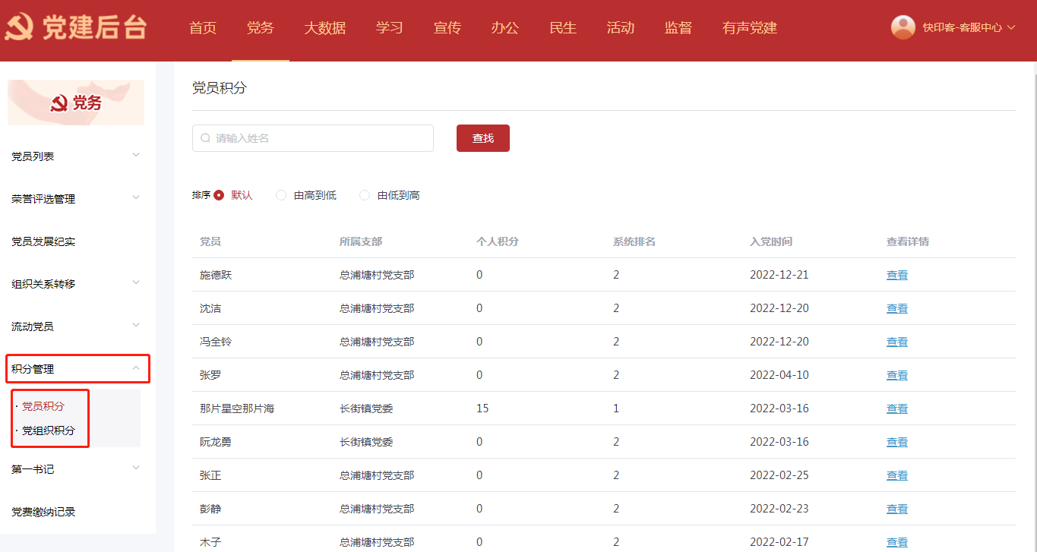Click the 党务 banner image in sidebar
Screen dimensions: 1037x552
point(76,103)
